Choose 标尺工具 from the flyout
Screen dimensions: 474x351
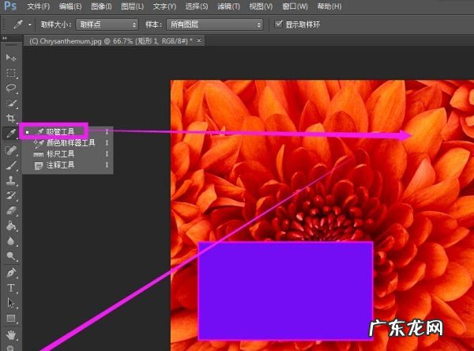61,154
